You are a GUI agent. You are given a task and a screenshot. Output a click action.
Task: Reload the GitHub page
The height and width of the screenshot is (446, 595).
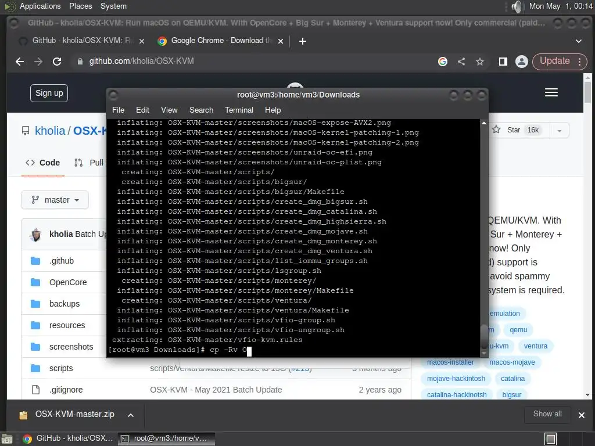[x=57, y=62]
